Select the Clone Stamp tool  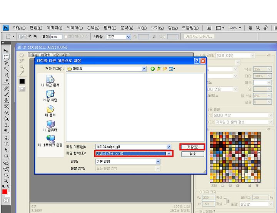[6, 101]
